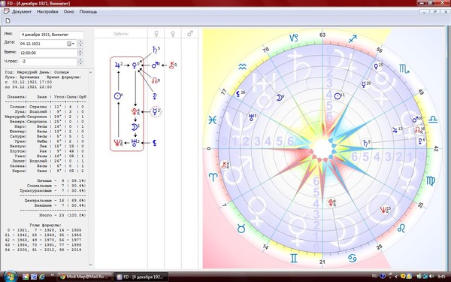Click the time input field 12:00:00

pyautogui.click(x=48, y=53)
